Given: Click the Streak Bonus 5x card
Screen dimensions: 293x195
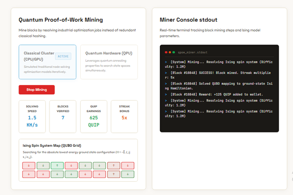Looking at the screenshot, I should (x=124, y=116).
